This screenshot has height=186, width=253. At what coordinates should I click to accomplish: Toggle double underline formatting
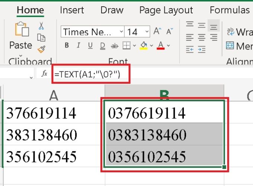[x=102, y=46]
